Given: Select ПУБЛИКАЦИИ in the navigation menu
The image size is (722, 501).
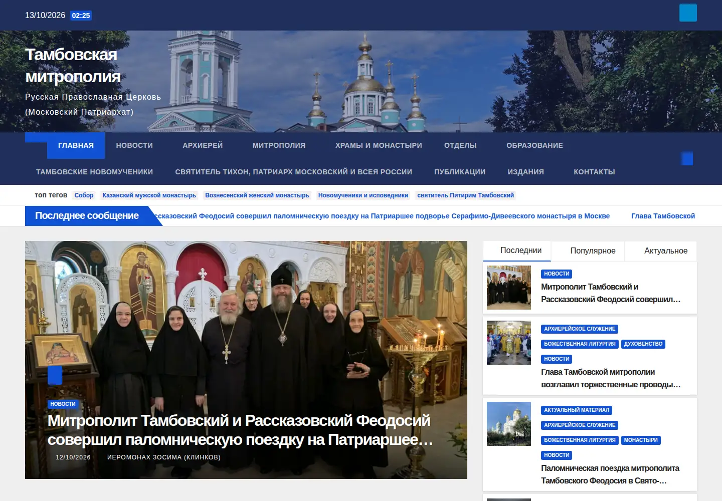Looking at the screenshot, I should point(460,172).
